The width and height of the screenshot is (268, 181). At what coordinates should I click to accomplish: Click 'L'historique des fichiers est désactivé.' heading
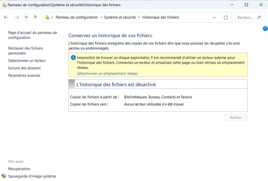116,85
